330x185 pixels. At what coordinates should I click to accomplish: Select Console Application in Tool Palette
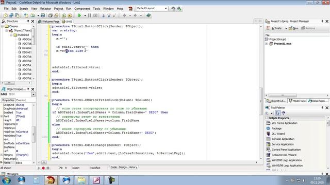point(283,139)
